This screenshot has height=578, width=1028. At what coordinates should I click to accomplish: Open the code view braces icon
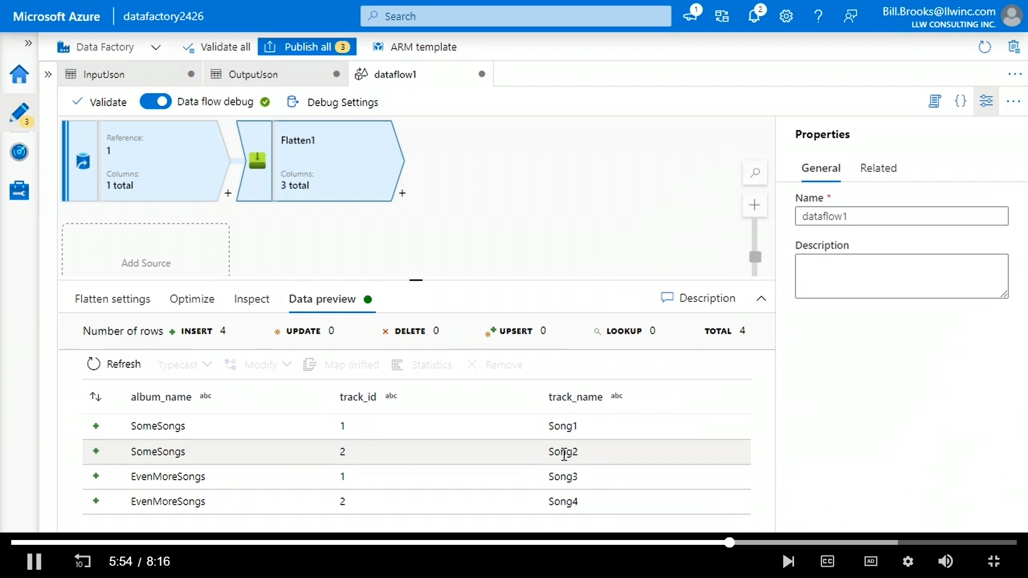pos(961,101)
